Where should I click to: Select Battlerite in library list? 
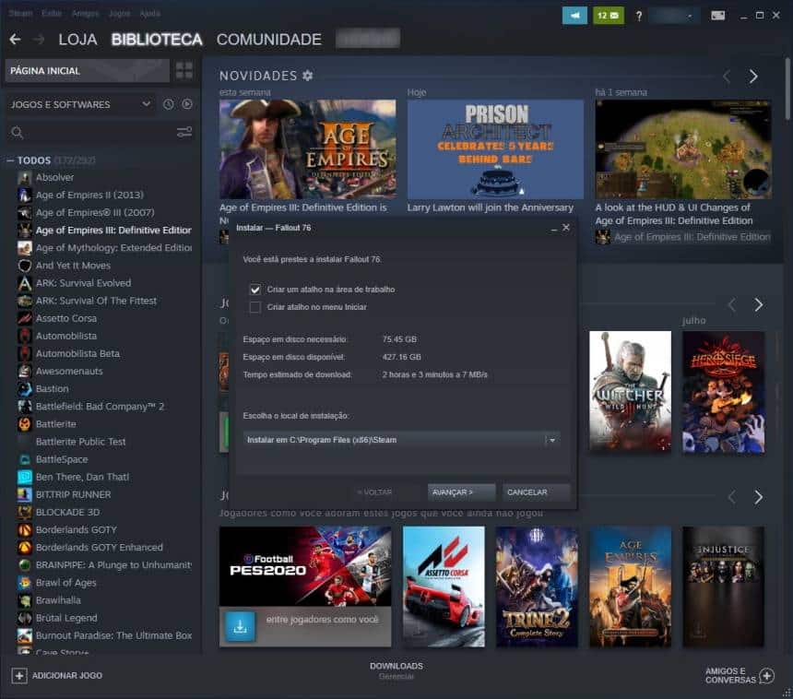55,424
